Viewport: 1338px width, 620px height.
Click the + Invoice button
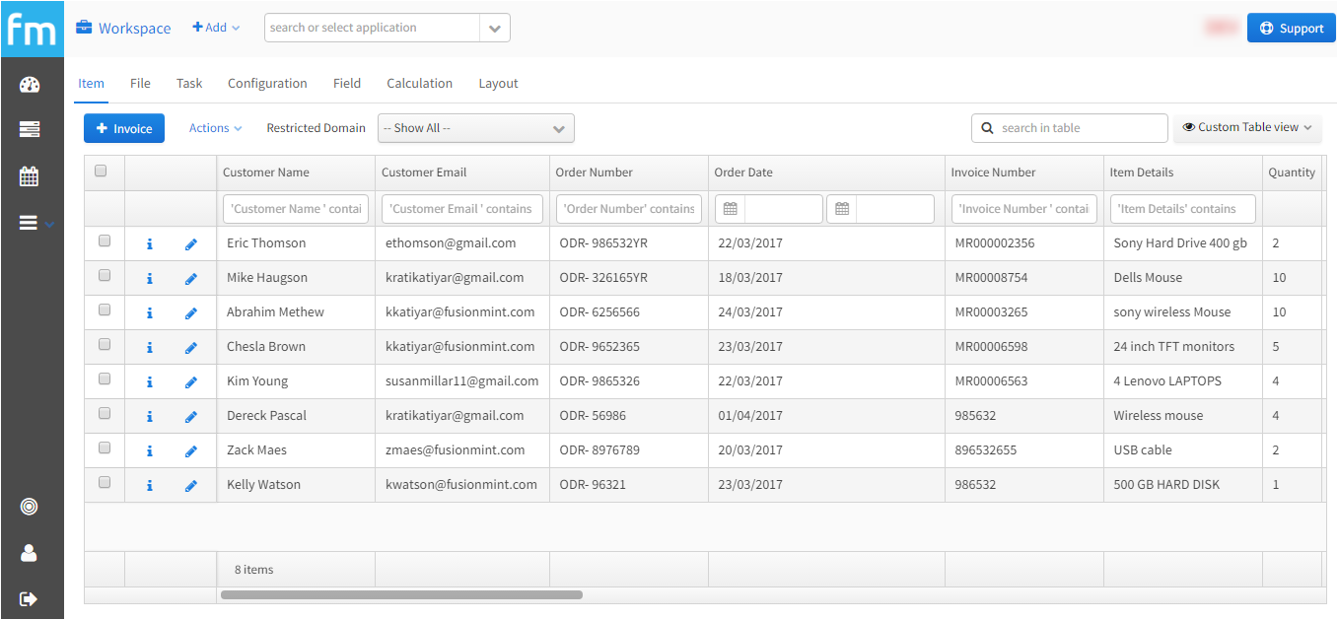[x=124, y=128]
